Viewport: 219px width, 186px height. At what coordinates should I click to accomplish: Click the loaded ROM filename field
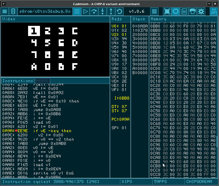tap(45, 11)
